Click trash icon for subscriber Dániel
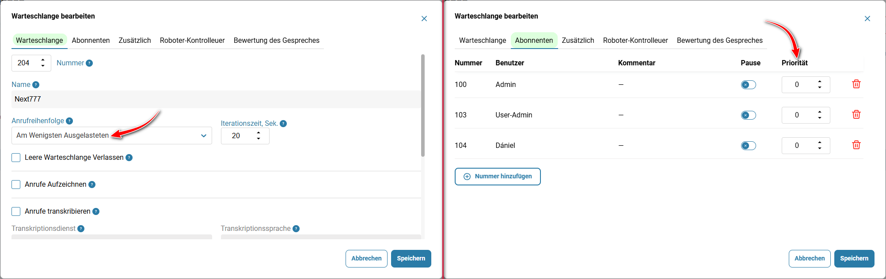The image size is (886, 279). coord(856,145)
